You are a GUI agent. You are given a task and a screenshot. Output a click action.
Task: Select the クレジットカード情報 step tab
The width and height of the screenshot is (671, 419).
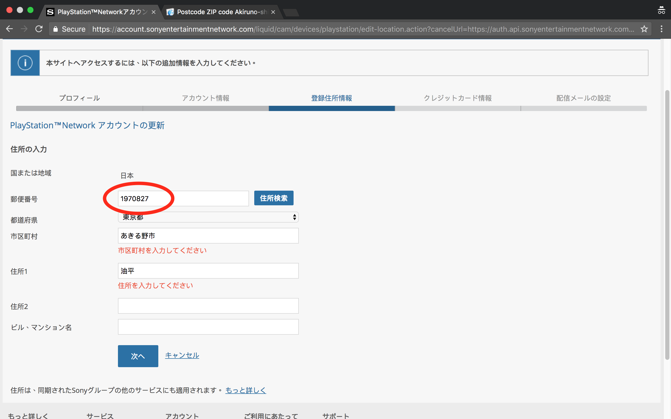tap(457, 98)
